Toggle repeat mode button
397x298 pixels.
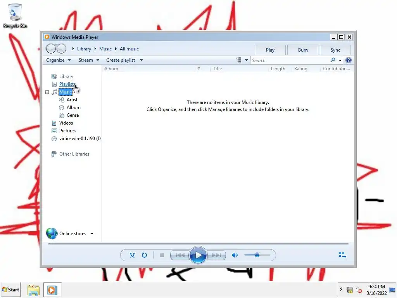[x=144, y=255]
